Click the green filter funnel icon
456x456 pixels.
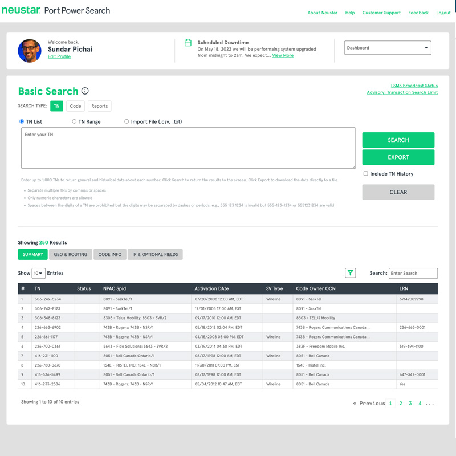tap(351, 273)
